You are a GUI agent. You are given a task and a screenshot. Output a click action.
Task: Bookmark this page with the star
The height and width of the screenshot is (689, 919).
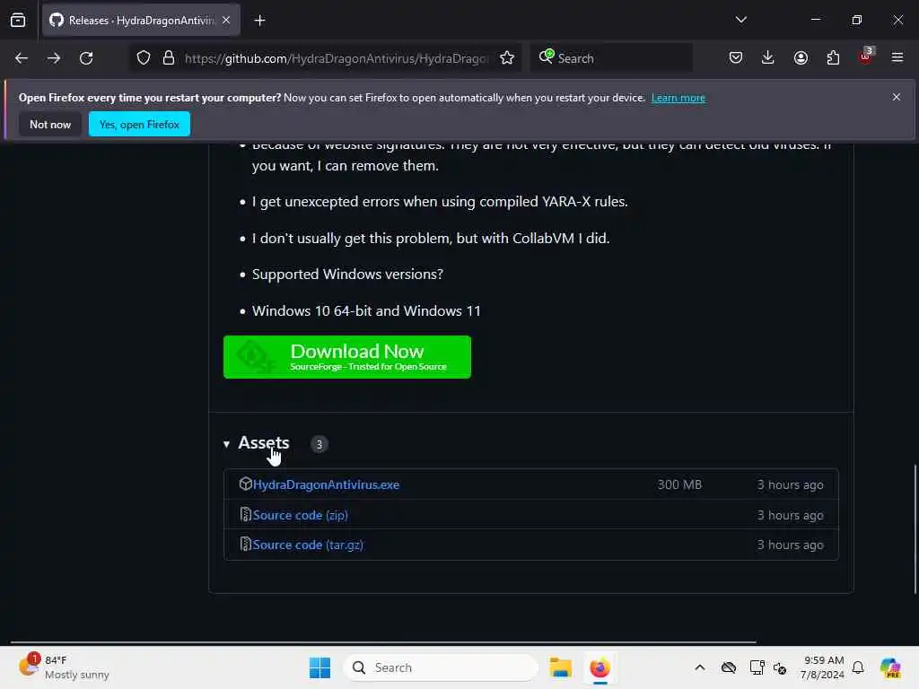coord(507,58)
